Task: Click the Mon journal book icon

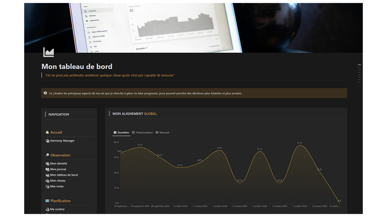Action: pos(47,169)
